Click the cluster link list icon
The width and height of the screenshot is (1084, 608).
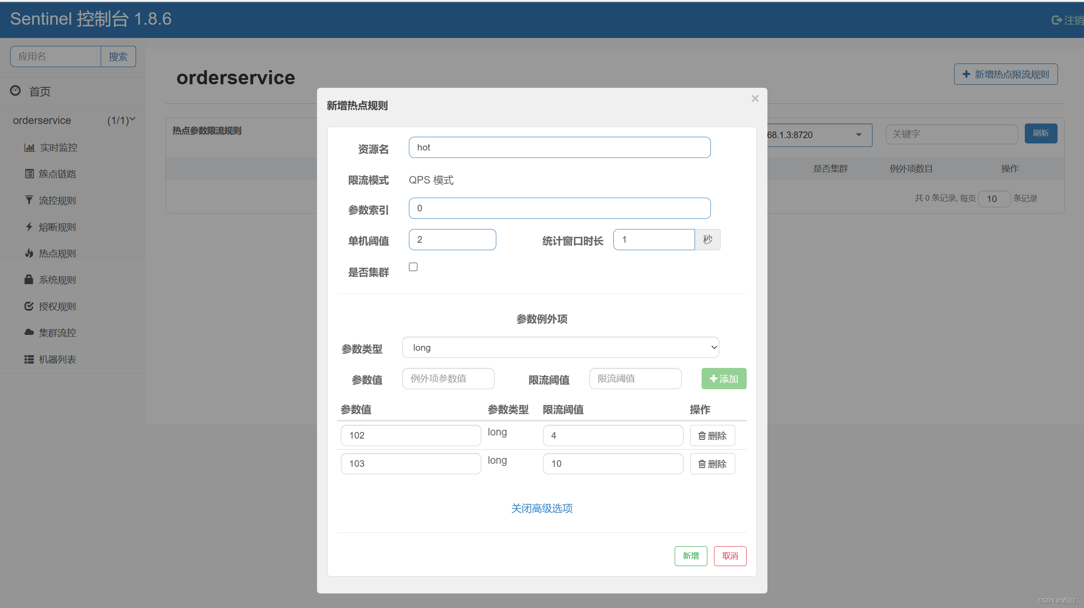point(29,174)
